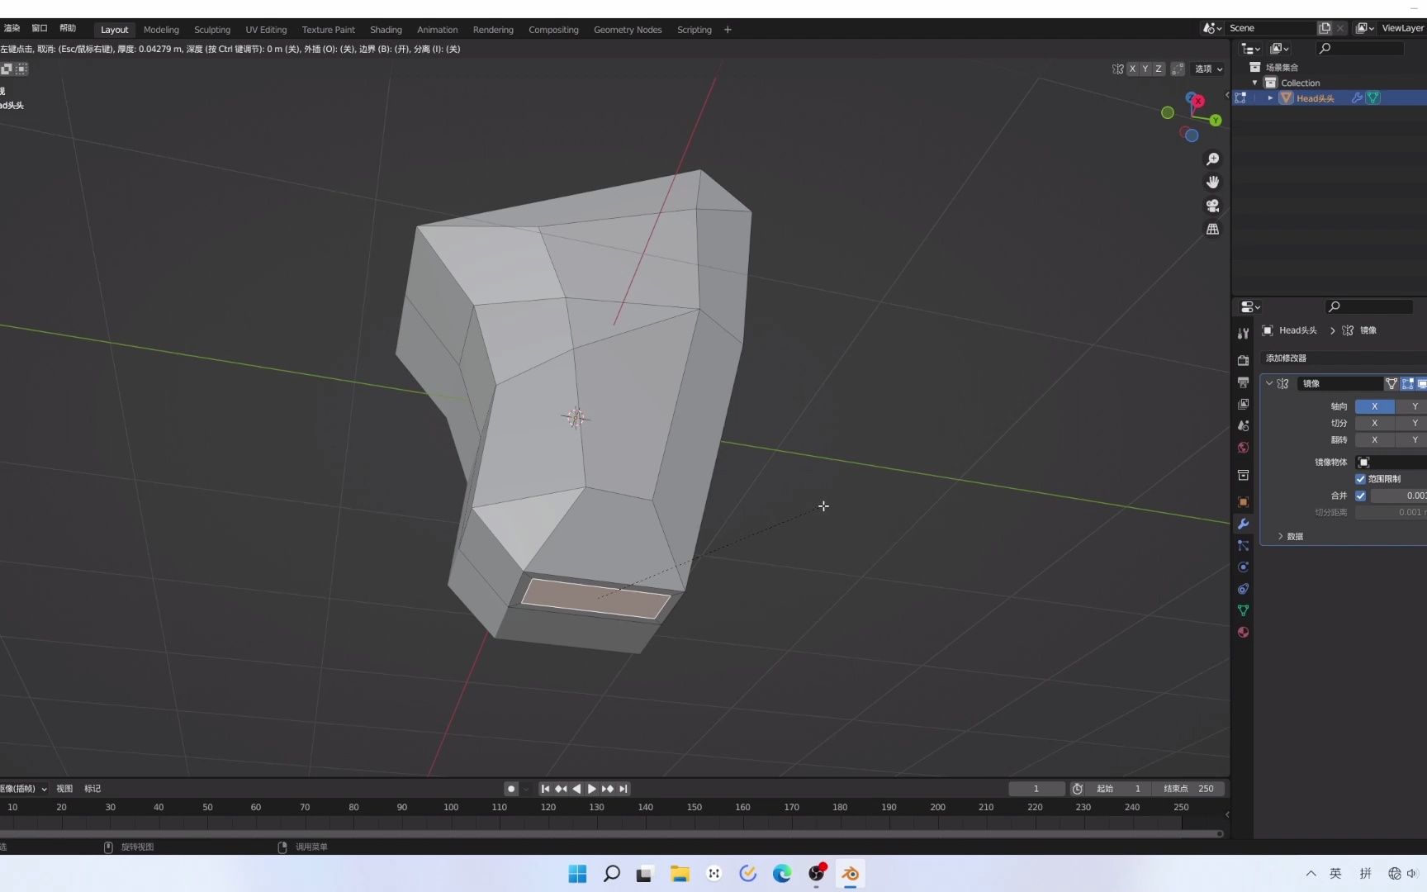The height and width of the screenshot is (892, 1427).
Task: Switch projection with the orthographic grid icon
Action: click(x=1212, y=229)
